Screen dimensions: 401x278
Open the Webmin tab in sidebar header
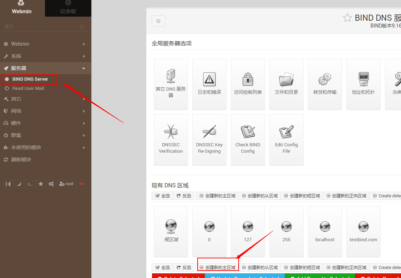pyautogui.click(x=21, y=8)
